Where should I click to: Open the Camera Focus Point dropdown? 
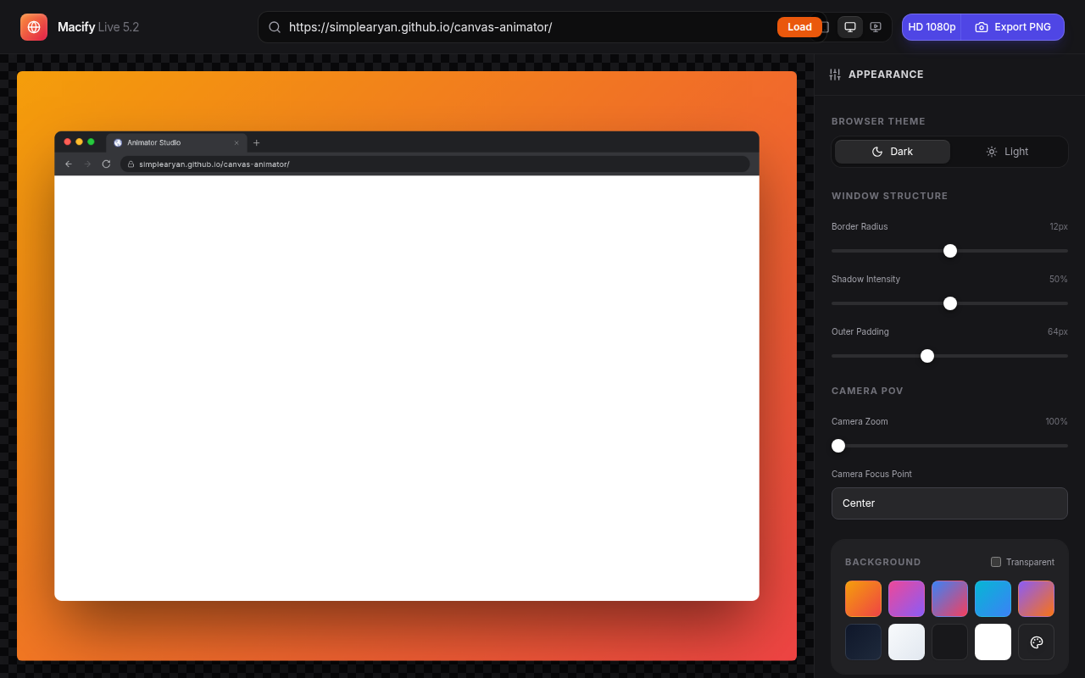[x=949, y=503]
